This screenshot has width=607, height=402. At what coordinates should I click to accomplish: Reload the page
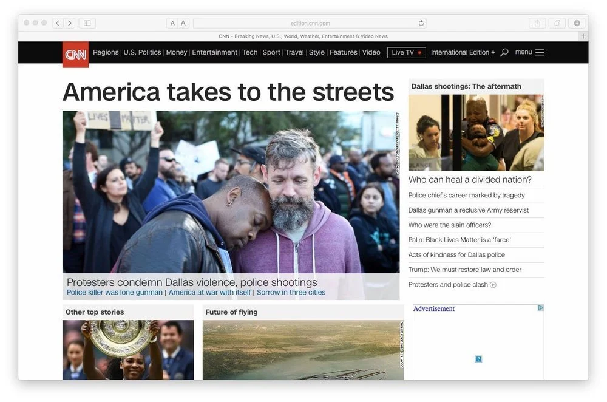point(421,23)
